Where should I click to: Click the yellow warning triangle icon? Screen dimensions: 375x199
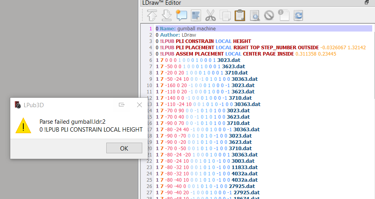point(23,125)
